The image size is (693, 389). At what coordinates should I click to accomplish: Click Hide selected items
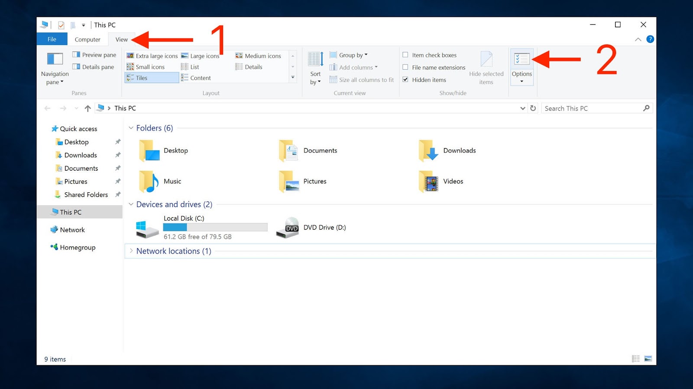(x=486, y=67)
